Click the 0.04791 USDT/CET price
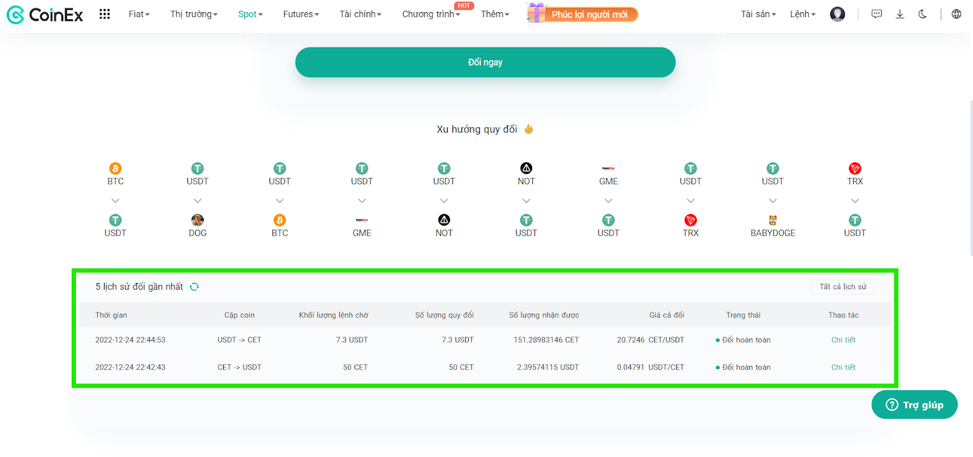The height and width of the screenshot is (457, 973). [651, 367]
